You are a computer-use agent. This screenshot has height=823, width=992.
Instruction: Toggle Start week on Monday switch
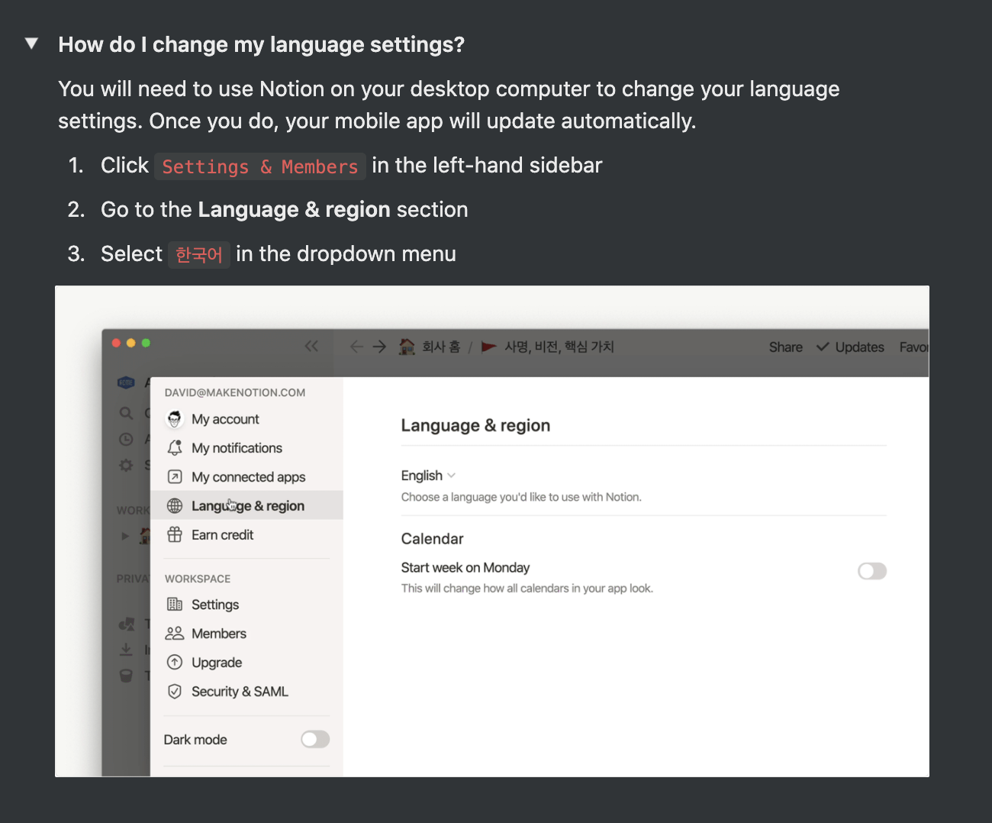872,571
